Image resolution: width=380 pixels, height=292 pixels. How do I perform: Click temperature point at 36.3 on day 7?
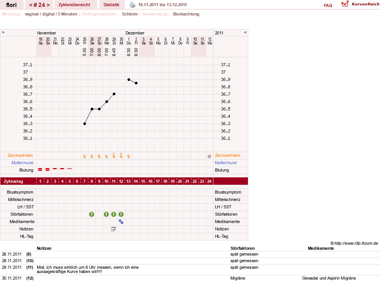click(84, 124)
